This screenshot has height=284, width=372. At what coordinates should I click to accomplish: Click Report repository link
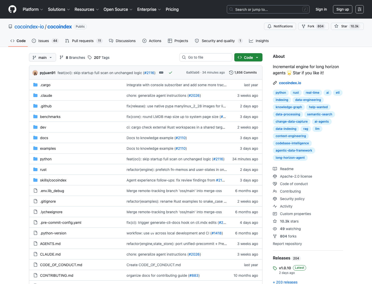coord(287,244)
